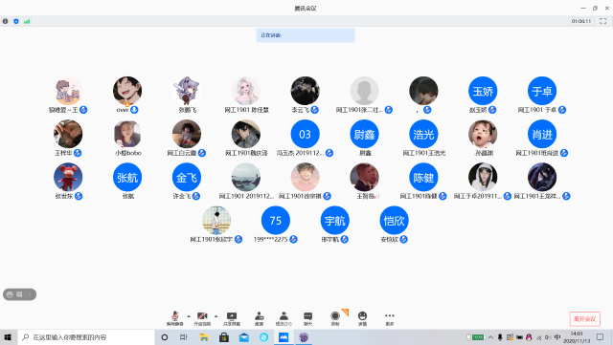The image size is (613, 345).
Task: Open Cortana circle icon on taskbar
Action: pos(165,337)
